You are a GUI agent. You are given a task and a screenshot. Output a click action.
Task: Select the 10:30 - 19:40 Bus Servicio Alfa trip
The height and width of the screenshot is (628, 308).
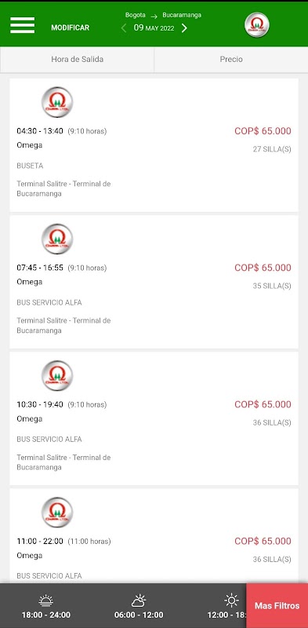click(154, 418)
